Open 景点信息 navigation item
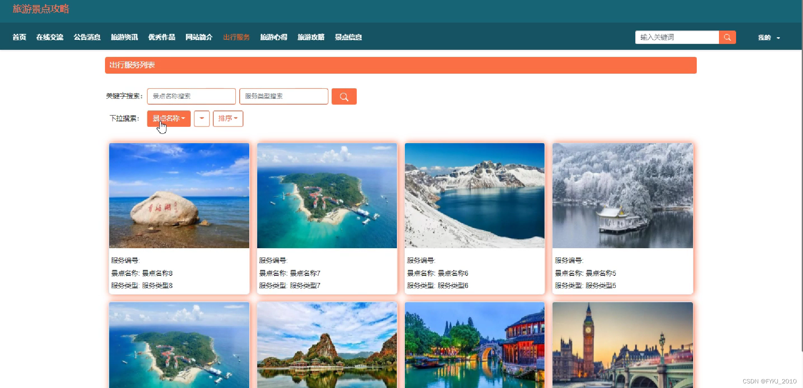 click(x=348, y=37)
